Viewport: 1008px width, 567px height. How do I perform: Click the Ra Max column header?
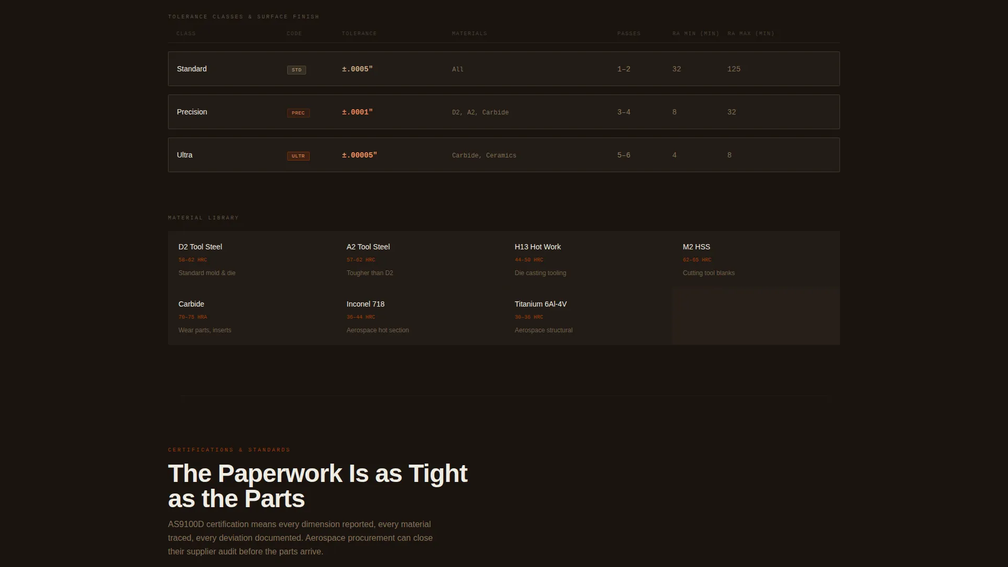pos(751,34)
